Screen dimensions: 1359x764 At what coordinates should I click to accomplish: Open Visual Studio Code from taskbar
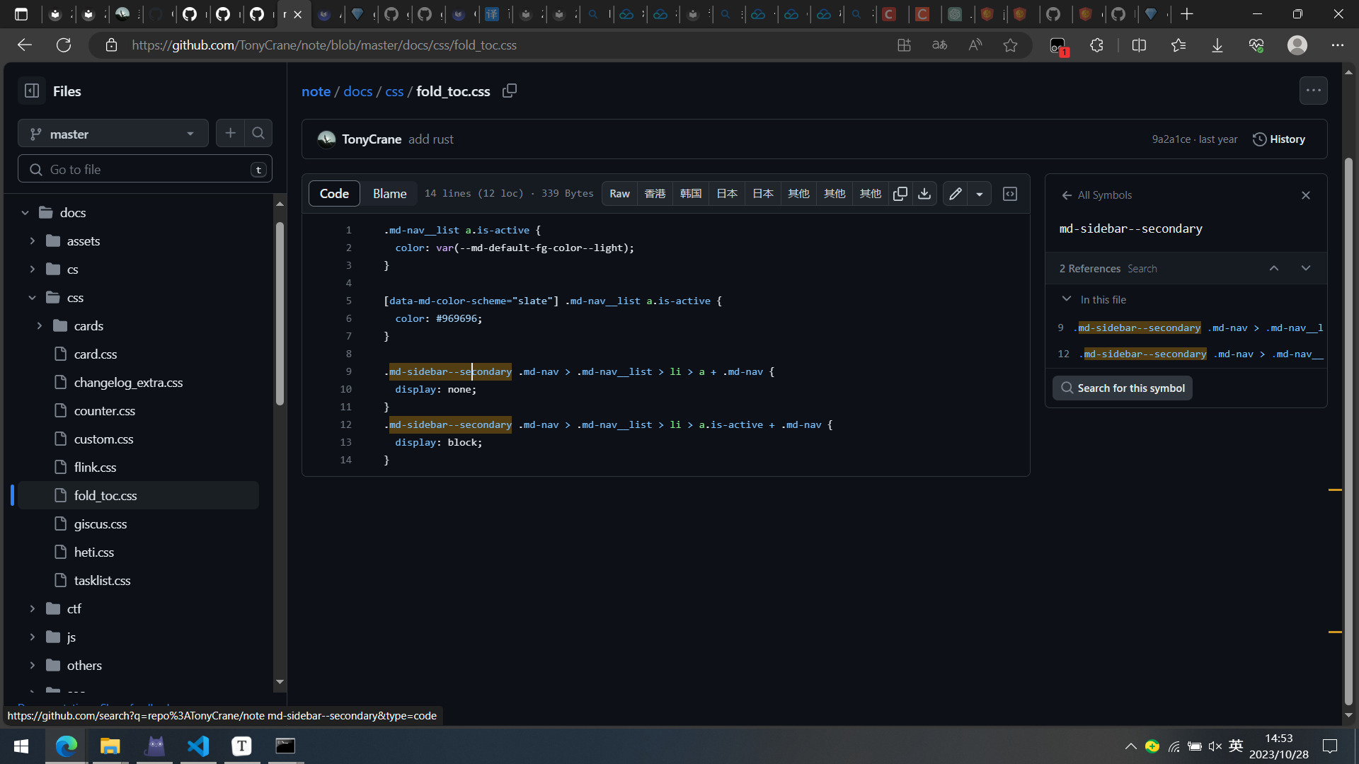tap(198, 746)
